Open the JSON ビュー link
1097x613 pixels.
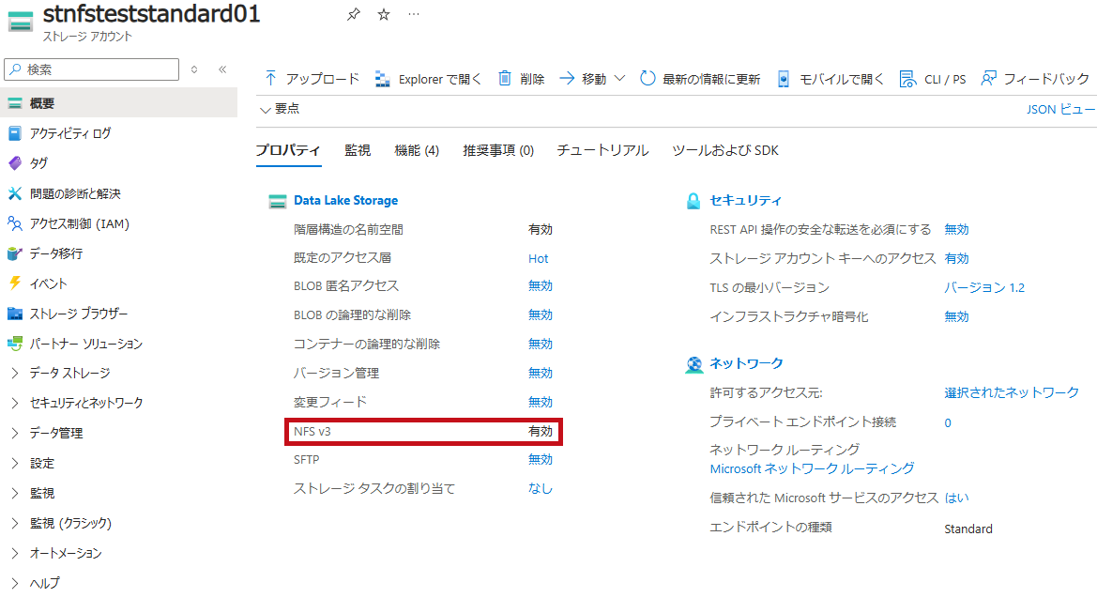point(1060,109)
